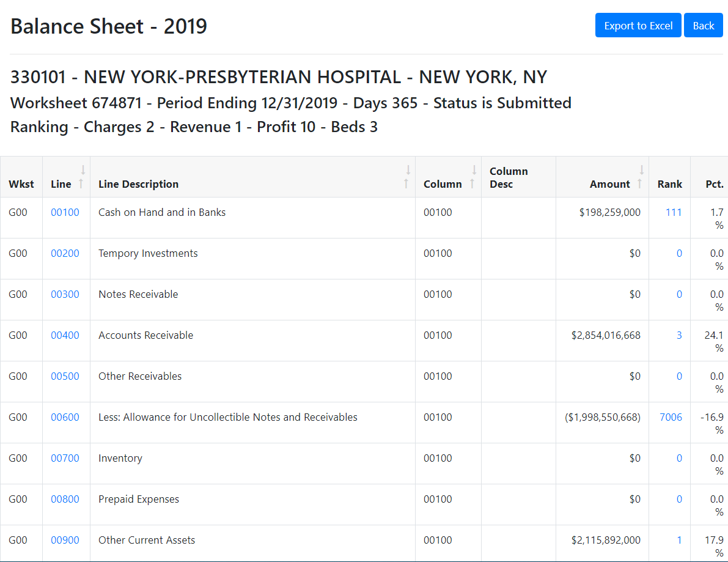
Task: Open rank 111 for Cash on Hand
Action: point(673,212)
